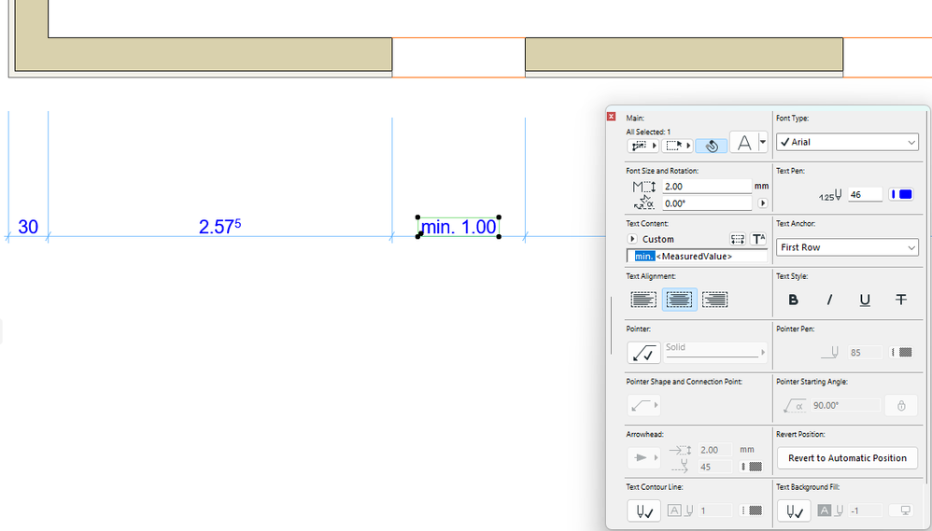This screenshot has height=531, width=932.
Task: Click the font size field showing 2.00
Action: coord(707,187)
